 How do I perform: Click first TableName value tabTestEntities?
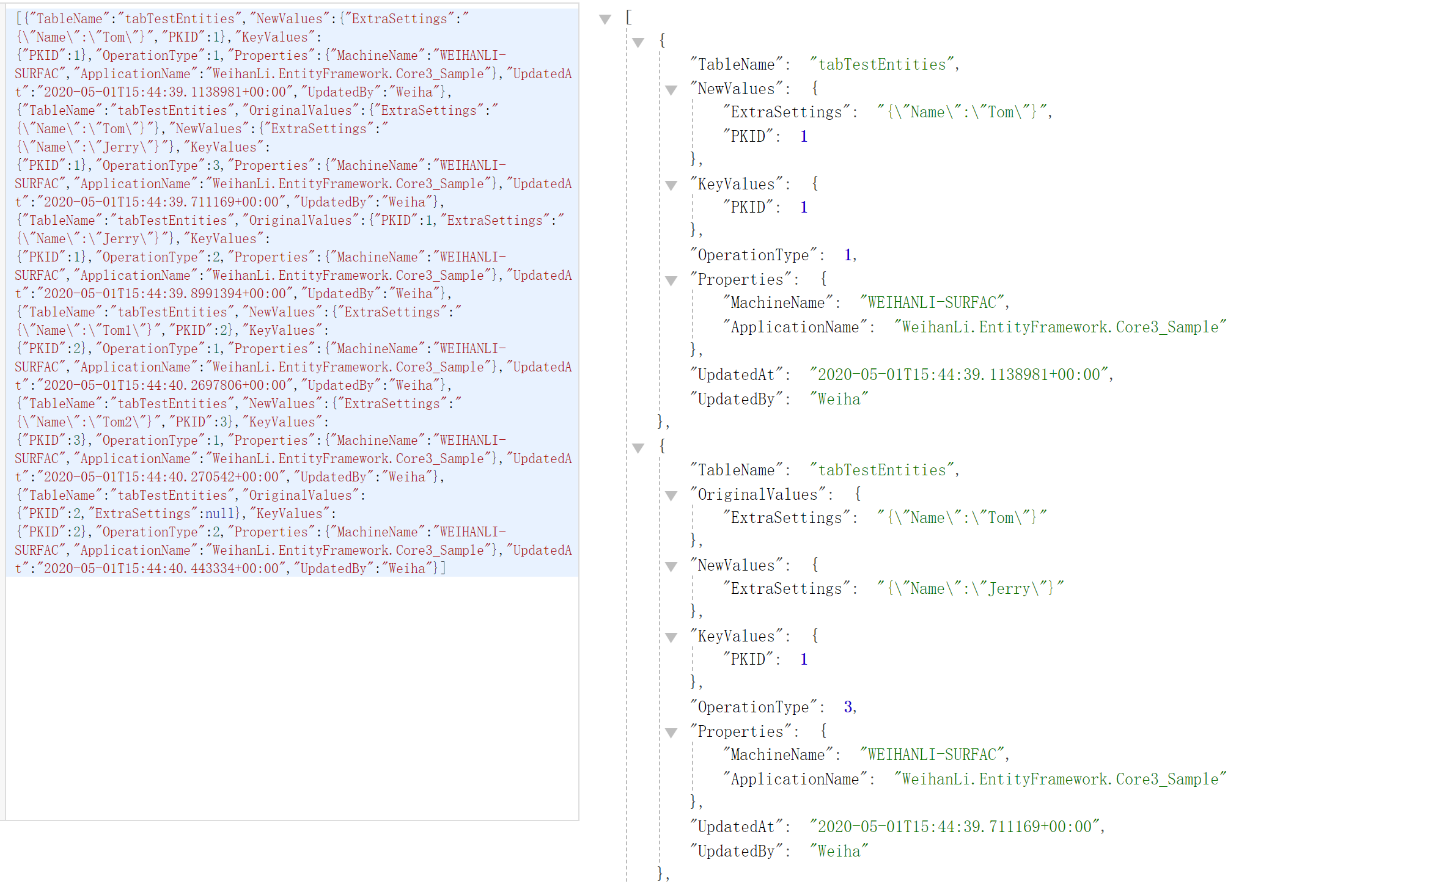[883, 64]
